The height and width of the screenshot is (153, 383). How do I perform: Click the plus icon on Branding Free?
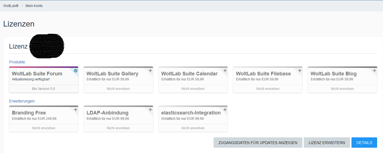coord(76,110)
